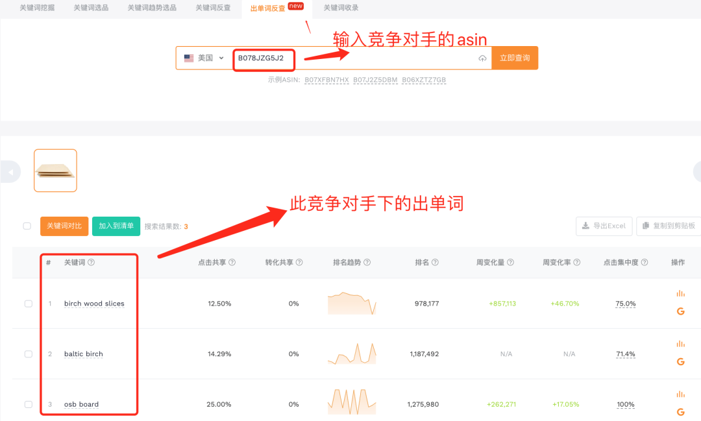Screen dimensions: 701x421
Task: Open the help icon next to 点击共享 header
Action: click(232, 262)
